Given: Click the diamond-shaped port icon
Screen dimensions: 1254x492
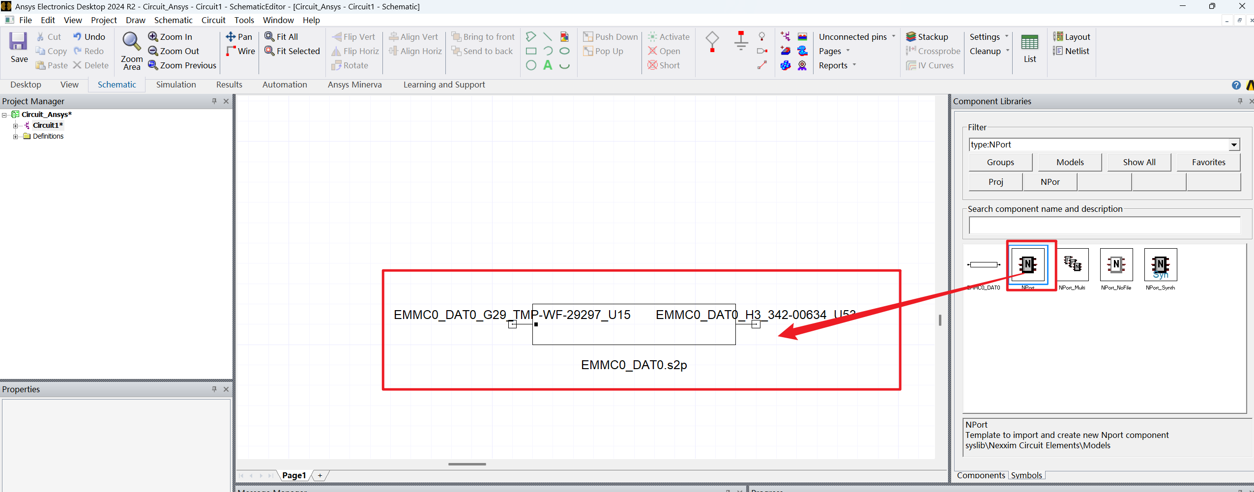Looking at the screenshot, I should click(712, 41).
